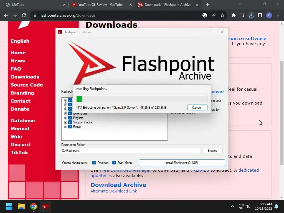
Task: Click the site lock icon
Action: click(x=35, y=16)
